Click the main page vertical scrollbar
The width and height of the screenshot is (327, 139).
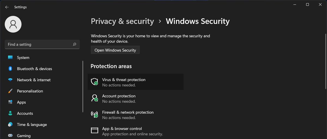pos(326,61)
